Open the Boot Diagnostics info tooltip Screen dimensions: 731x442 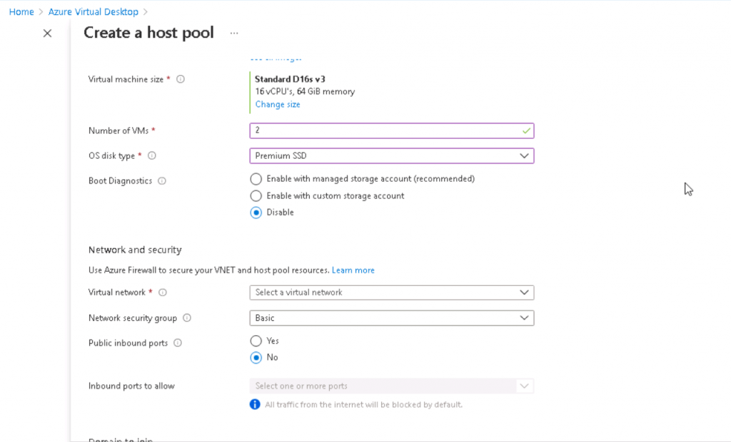click(x=161, y=181)
